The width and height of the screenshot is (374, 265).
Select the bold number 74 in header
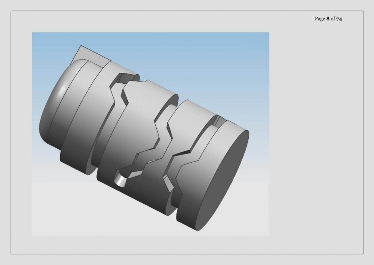coord(339,19)
